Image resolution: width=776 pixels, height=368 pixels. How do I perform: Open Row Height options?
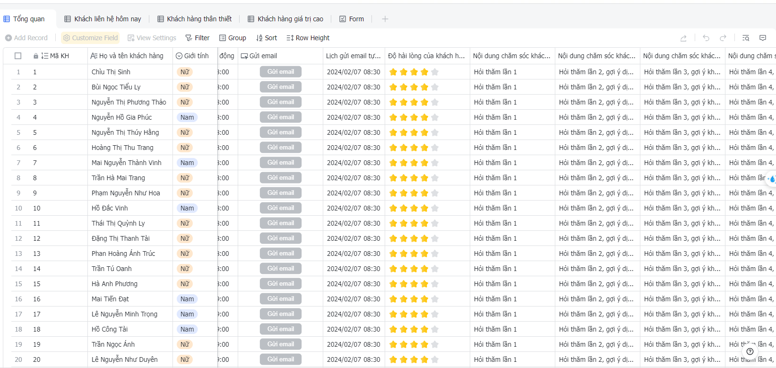(x=308, y=38)
